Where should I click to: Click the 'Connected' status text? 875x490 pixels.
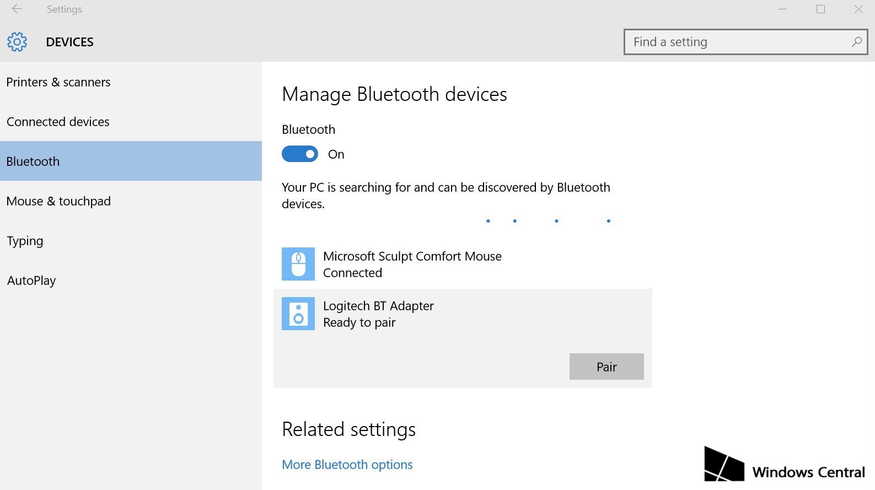coord(352,273)
